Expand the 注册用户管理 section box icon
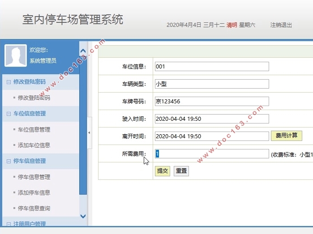 point(9,224)
